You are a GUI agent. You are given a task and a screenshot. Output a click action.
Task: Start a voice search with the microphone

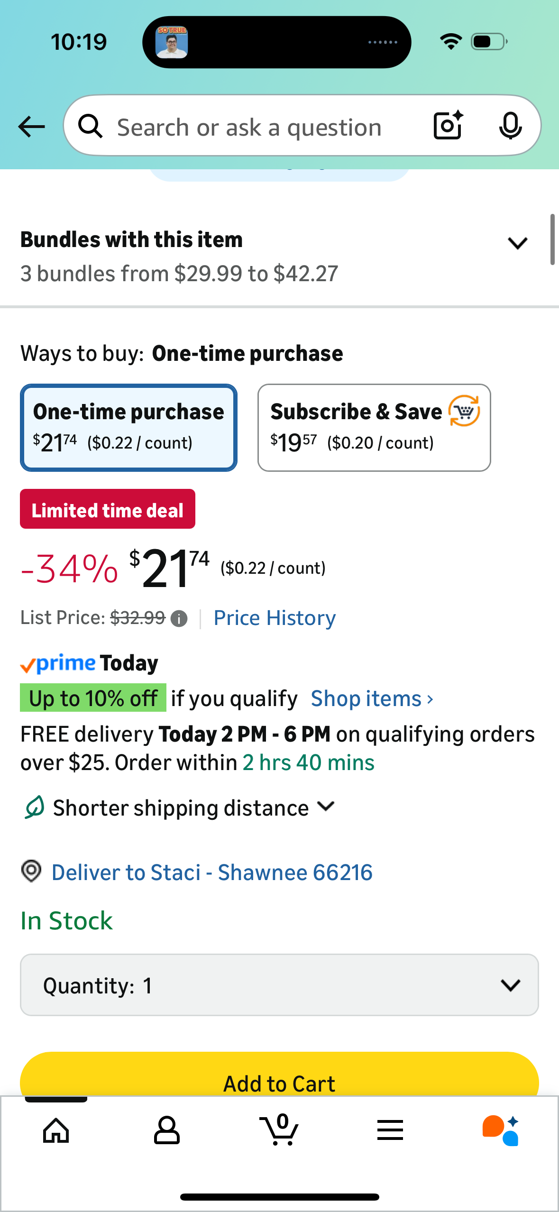point(510,126)
